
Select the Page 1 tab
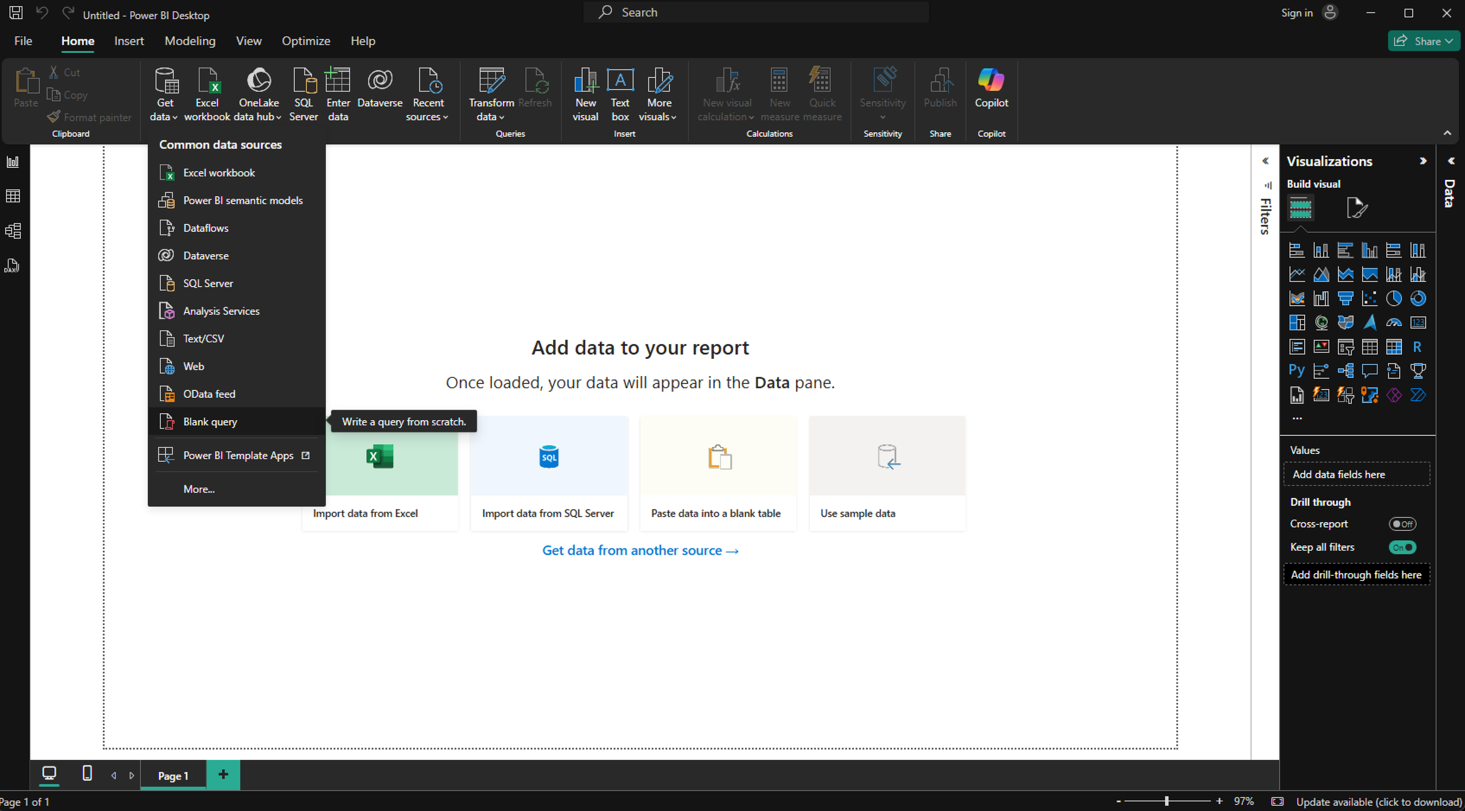[173, 776]
